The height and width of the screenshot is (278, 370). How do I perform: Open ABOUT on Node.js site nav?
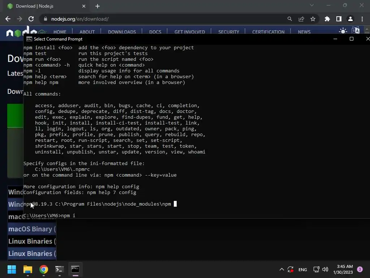click(87, 32)
